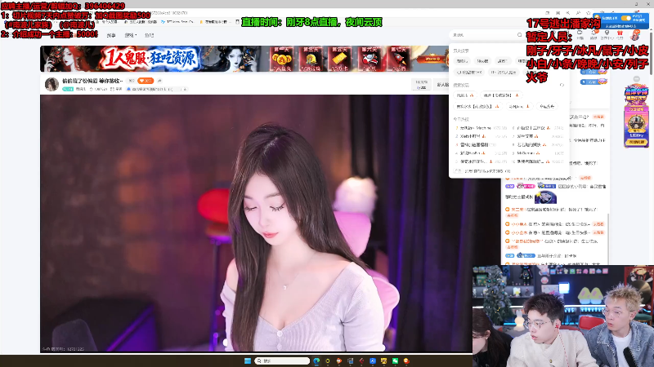Open the dark red arrow taskbar app
Image resolution: width=654 pixels, height=367 pixels.
click(x=361, y=360)
